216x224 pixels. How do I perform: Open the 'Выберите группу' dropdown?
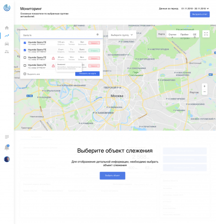[122, 35]
